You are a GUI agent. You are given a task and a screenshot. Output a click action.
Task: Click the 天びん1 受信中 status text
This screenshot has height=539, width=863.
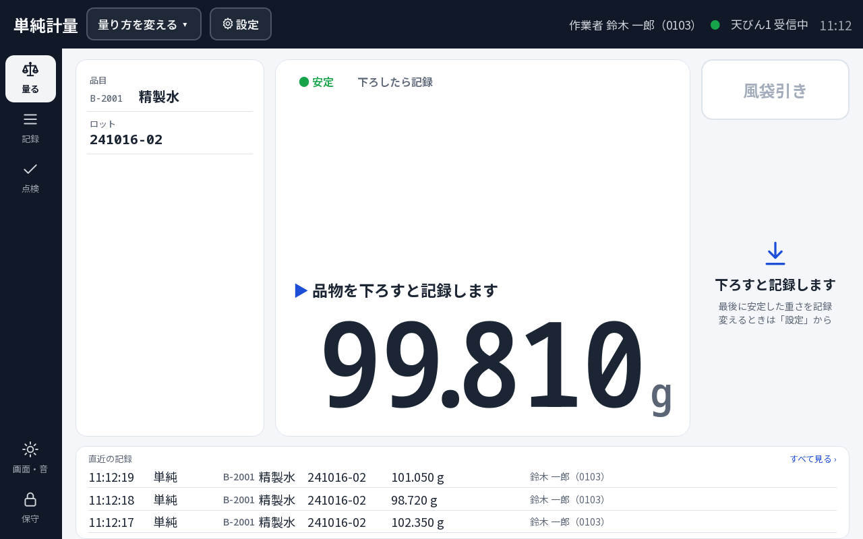[769, 25]
